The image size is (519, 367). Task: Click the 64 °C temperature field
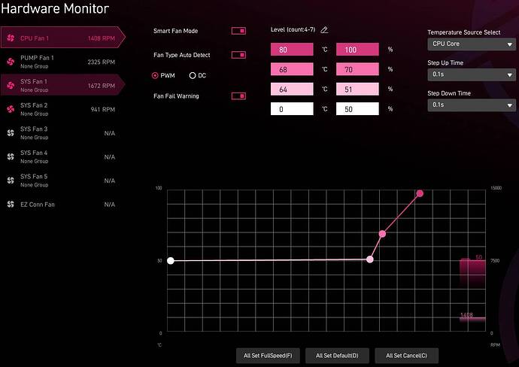click(x=292, y=89)
